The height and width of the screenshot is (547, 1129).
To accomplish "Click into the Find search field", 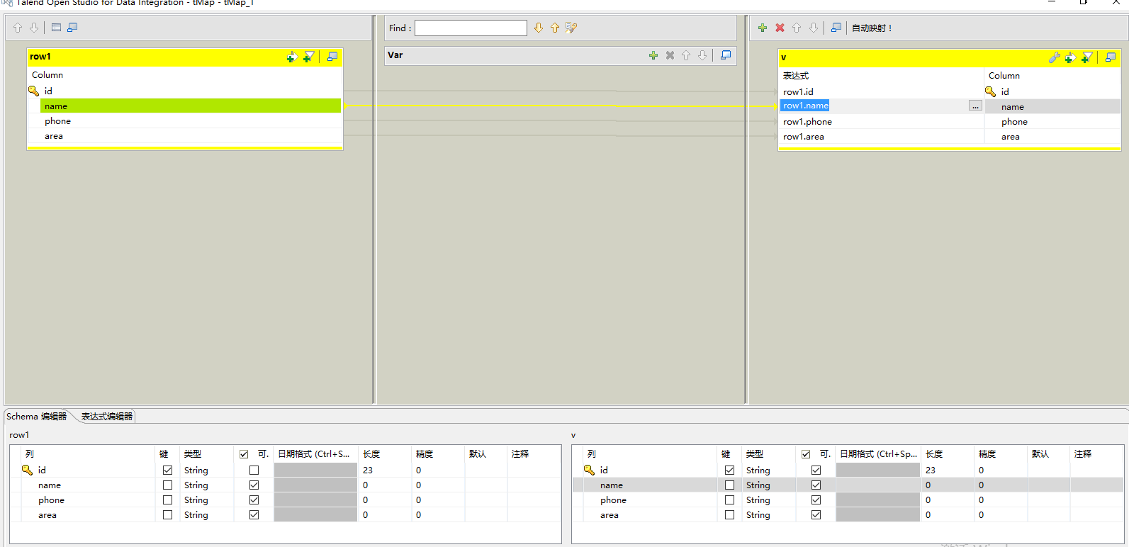I will point(471,28).
